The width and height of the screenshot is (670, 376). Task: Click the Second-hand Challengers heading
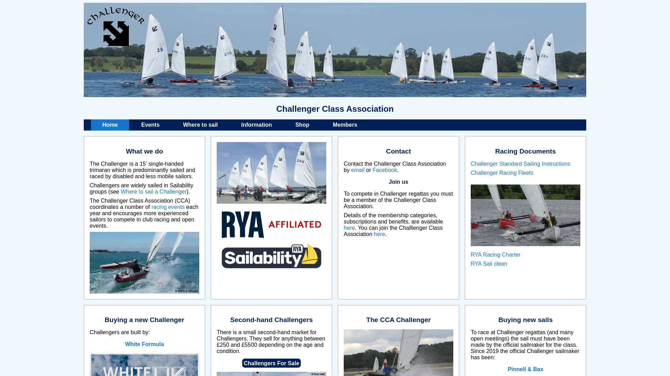click(x=271, y=320)
